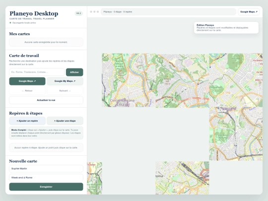This screenshot has height=201, width=268.
Task: Click the Civitas Vaticana map label
Action: point(122,100)
